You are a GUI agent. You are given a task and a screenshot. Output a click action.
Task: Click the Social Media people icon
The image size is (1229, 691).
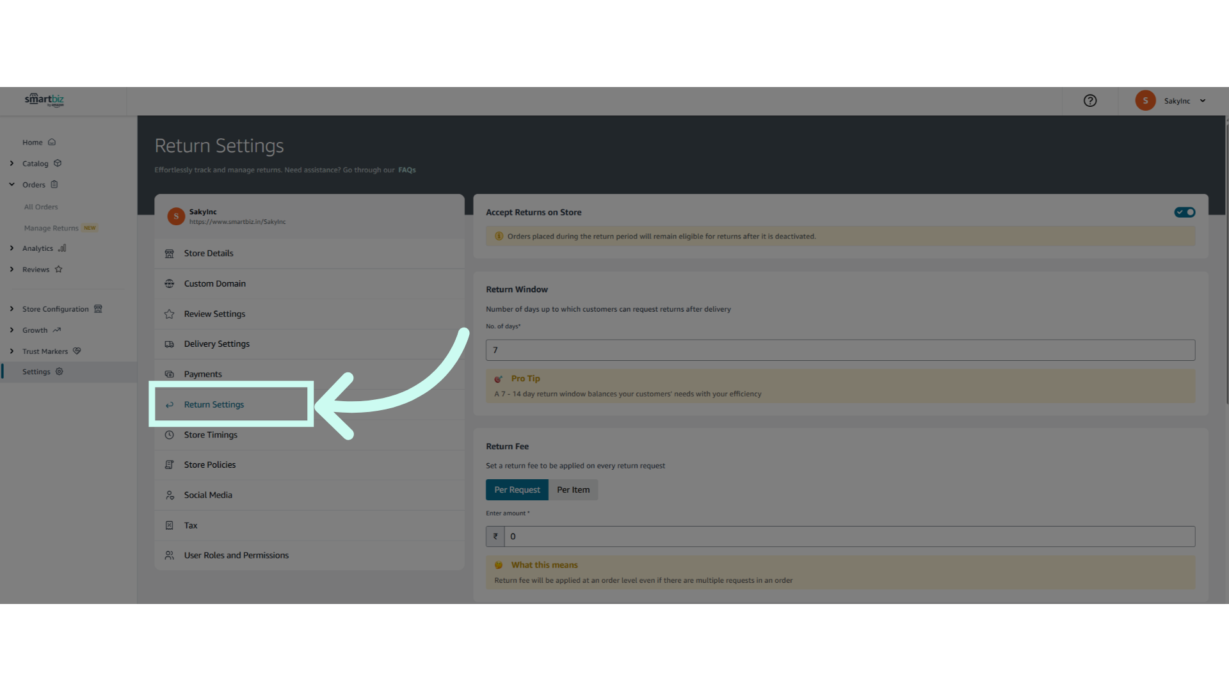coord(169,495)
